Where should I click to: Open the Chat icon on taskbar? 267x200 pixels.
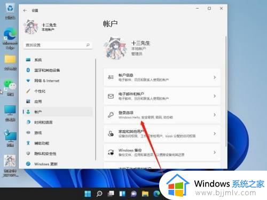[133, 194]
